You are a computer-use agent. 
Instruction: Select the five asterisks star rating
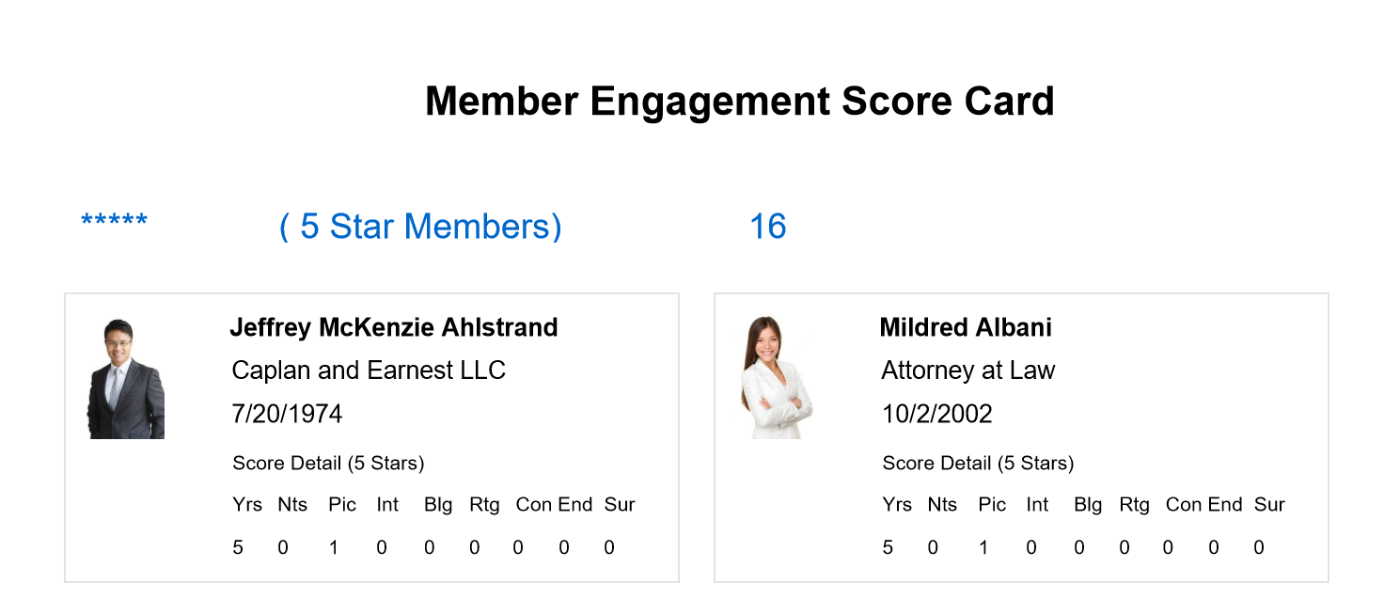coord(115,223)
